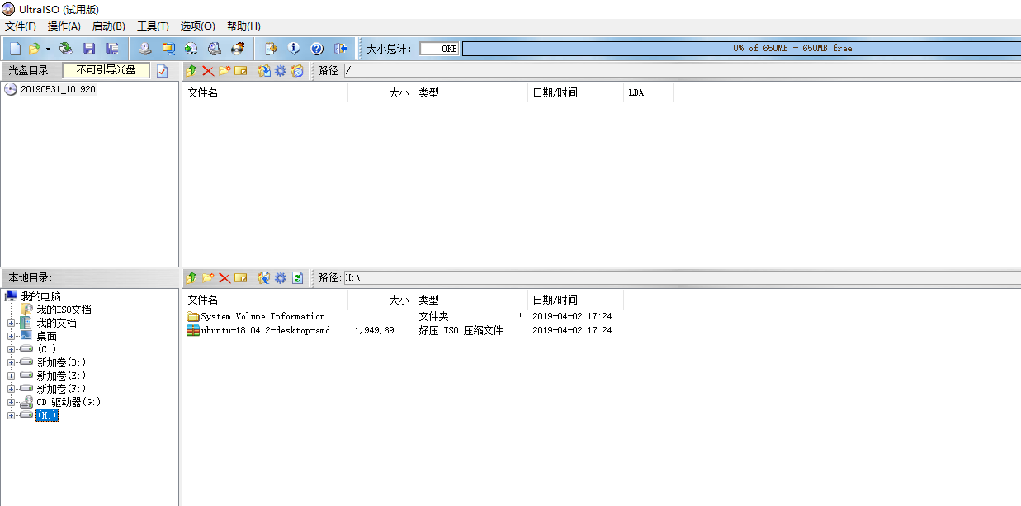Expand the CD 驱动器(G:) node
This screenshot has height=506, width=1021.
[x=11, y=402]
